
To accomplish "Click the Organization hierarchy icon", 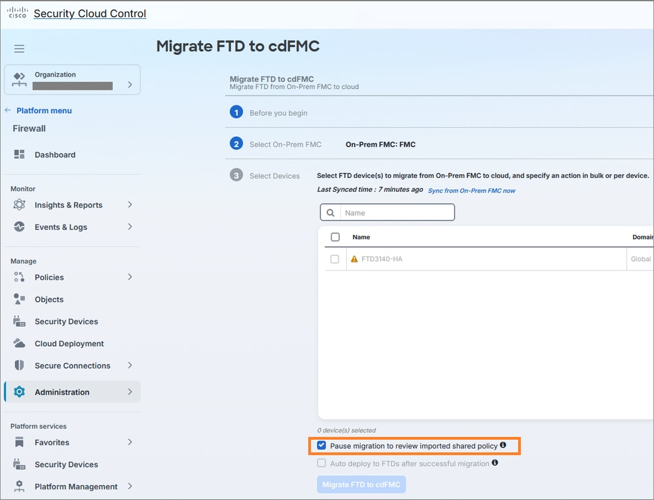I will coord(19,79).
